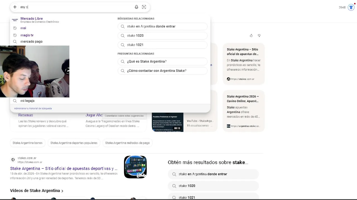Choose 'stake en Argentina donde entrar' dropdown suggestion
The width and height of the screenshot is (357, 200).
coord(163,26)
